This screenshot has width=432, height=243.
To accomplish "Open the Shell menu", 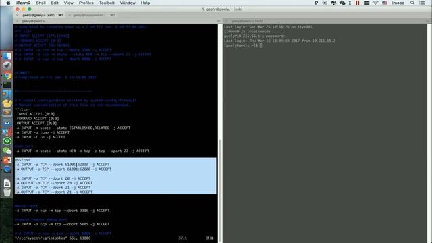I will coord(40,3).
